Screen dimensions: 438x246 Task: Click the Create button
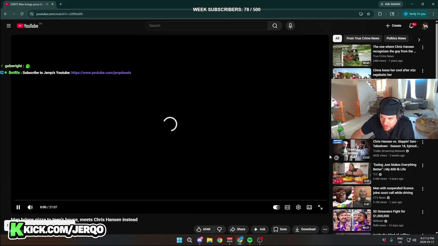[393, 26]
